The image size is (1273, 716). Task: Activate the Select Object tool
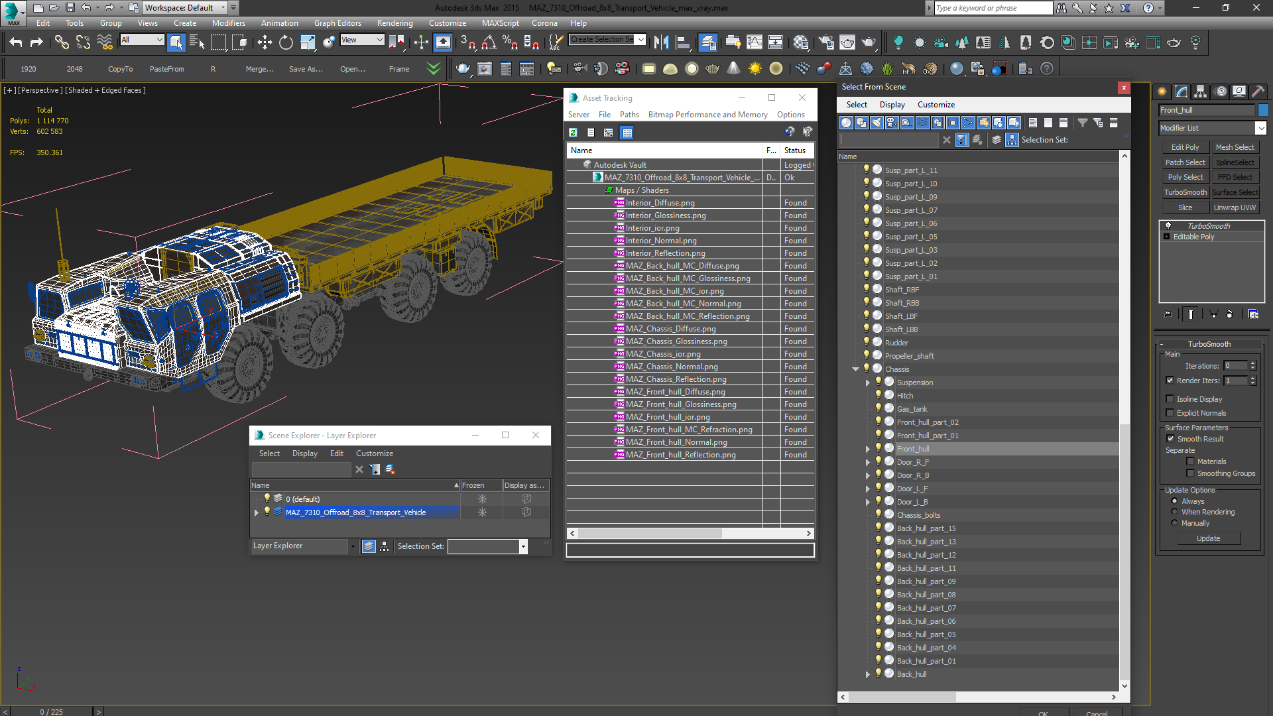tap(176, 42)
